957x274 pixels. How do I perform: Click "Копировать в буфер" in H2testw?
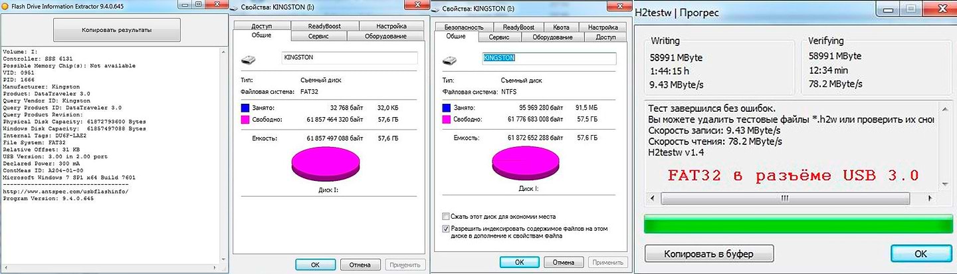point(709,253)
